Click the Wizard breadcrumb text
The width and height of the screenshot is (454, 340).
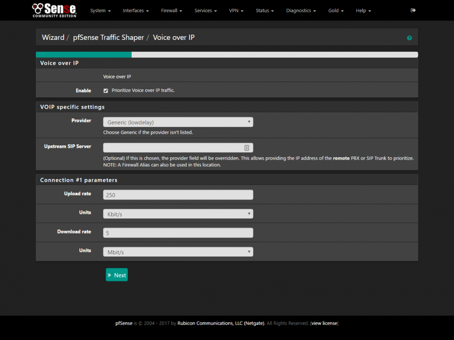(x=53, y=38)
